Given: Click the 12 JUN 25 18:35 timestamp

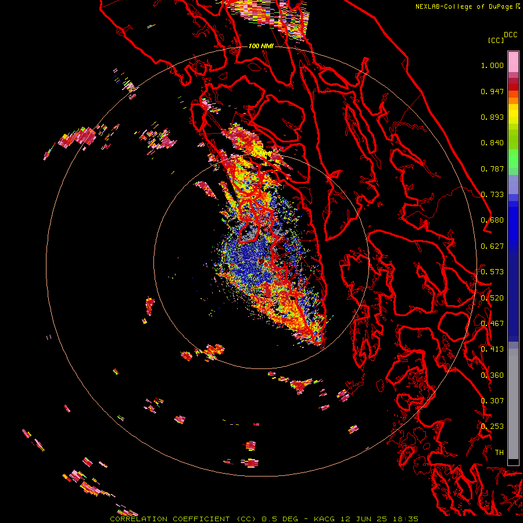Looking at the screenshot, I should pos(379,519).
